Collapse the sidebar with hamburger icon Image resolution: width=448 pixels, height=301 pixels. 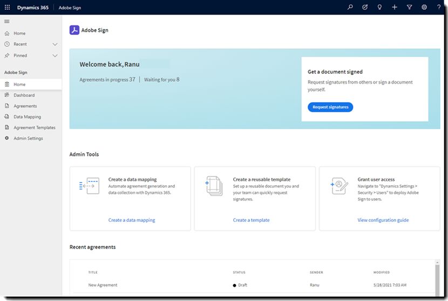(7, 22)
